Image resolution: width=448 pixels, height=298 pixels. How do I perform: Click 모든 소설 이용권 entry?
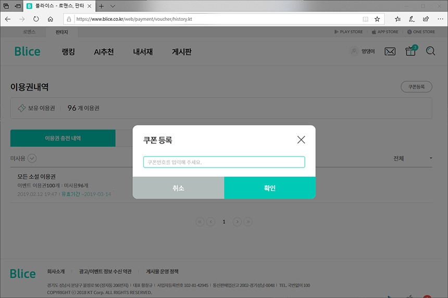tap(36, 176)
